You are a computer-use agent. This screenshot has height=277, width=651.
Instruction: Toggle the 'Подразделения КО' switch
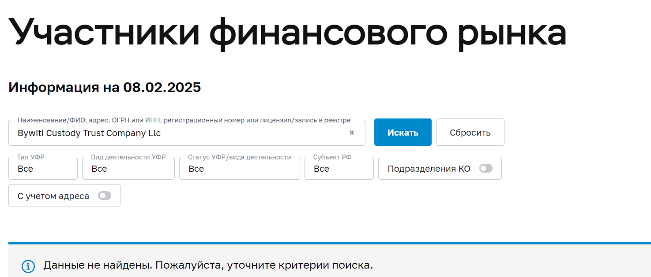(485, 168)
